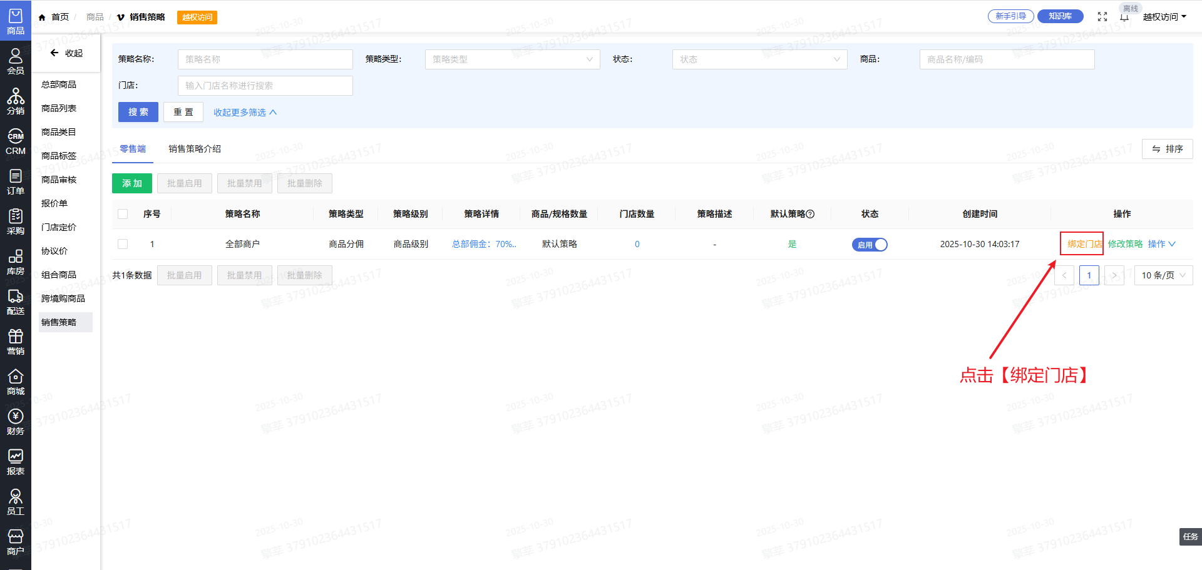The image size is (1202, 570).
Task: Expand the 状态 filter dropdown
Action: 759,59
